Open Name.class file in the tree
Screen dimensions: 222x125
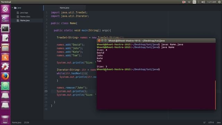point(25,16)
